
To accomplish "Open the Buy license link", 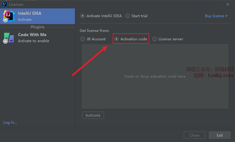I will 214,16.
